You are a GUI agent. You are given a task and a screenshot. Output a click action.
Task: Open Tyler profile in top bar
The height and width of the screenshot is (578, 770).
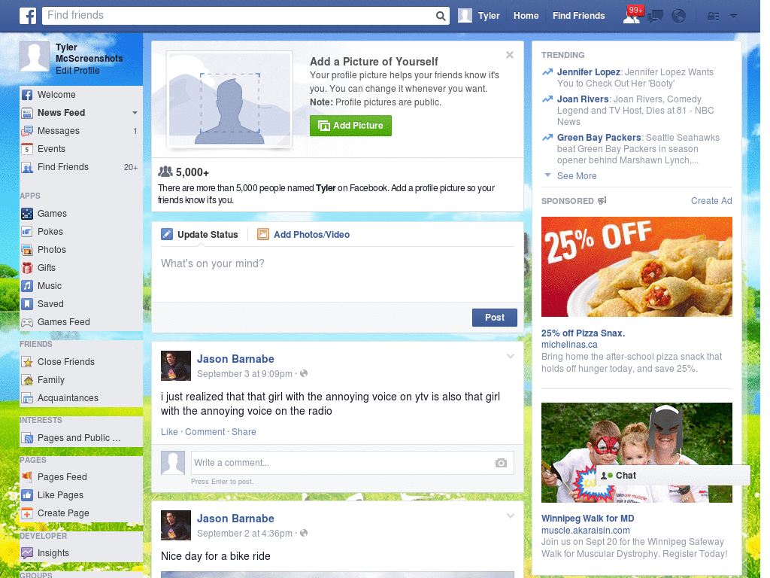click(x=479, y=16)
